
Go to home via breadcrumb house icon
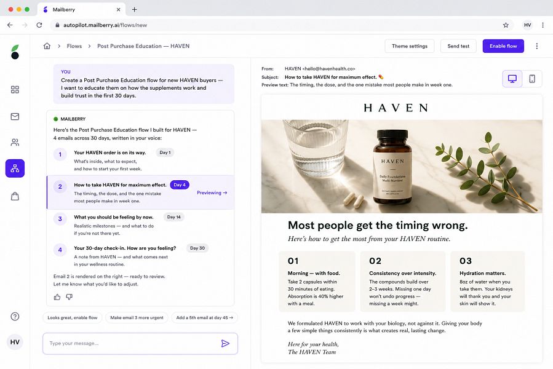pyautogui.click(x=47, y=46)
